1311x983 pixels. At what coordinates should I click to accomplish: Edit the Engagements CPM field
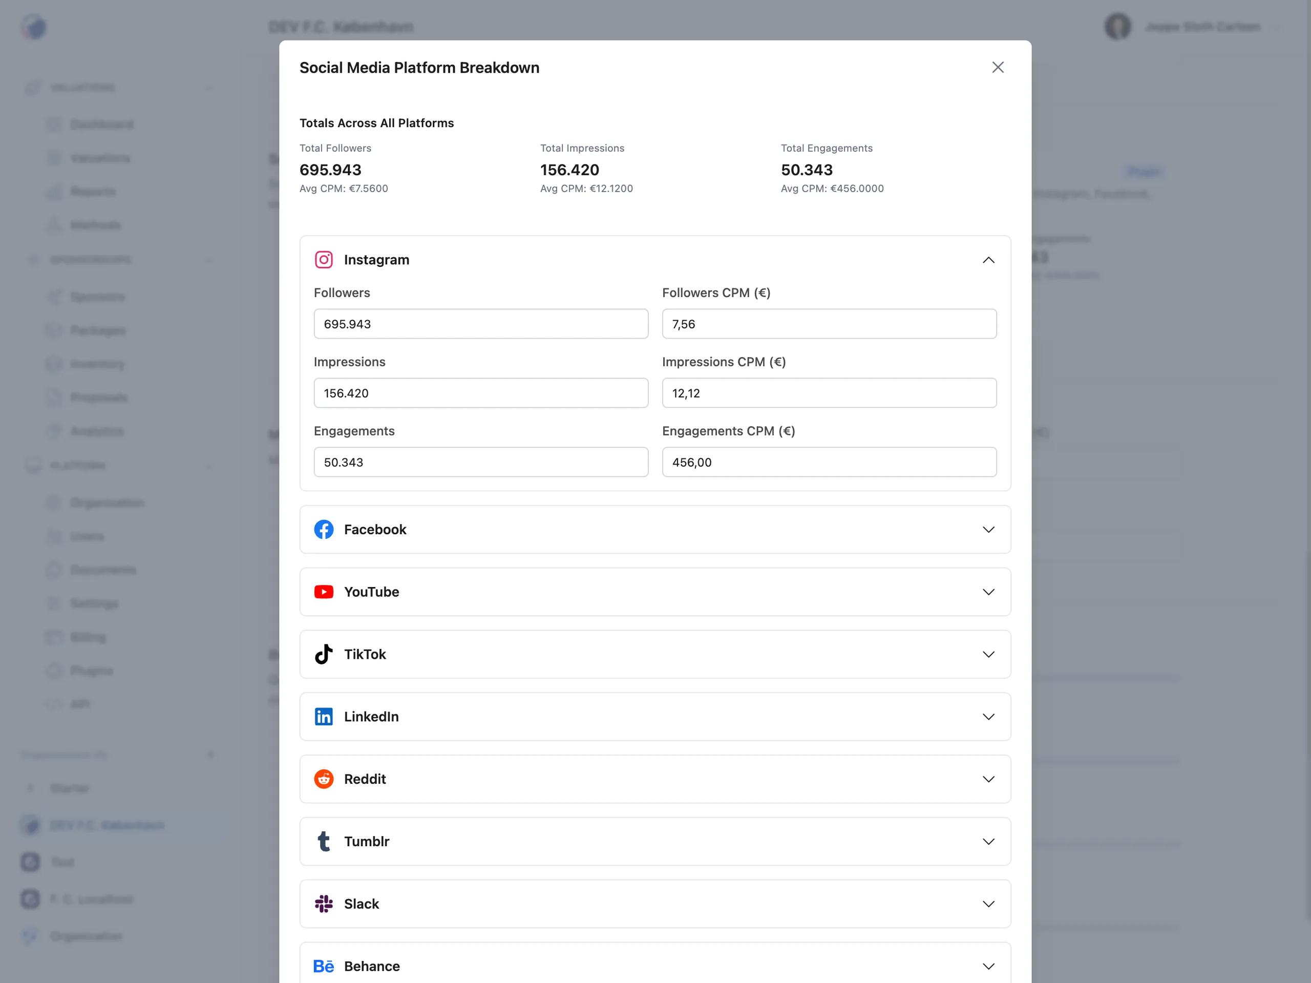tap(829, 462)
